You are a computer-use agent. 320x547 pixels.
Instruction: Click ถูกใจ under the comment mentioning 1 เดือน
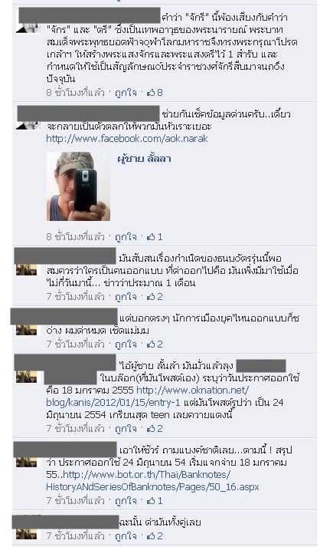click(126, 297)
